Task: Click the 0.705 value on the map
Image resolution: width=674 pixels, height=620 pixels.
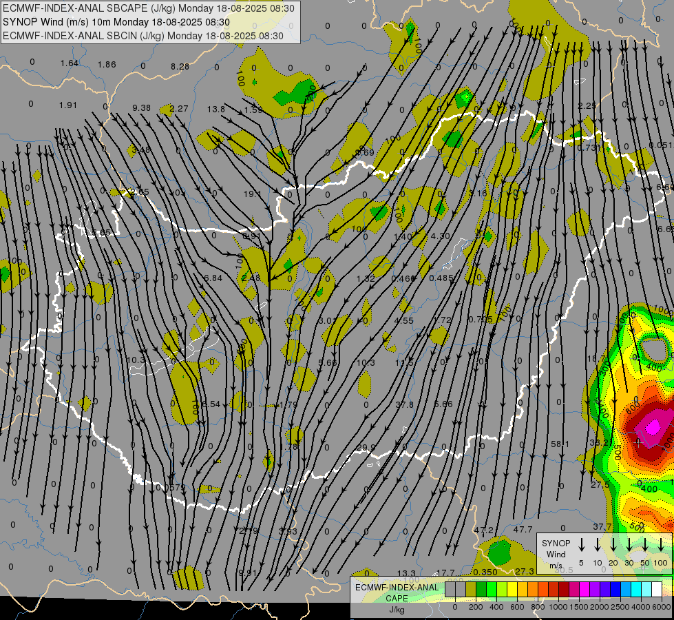Action: point(480,319)
